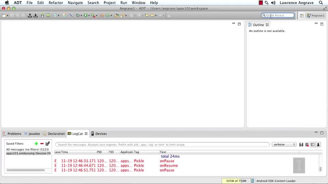Switch to the Declaration tab
This screenshot has width=328, height=184.
click(x=54, y=134)
